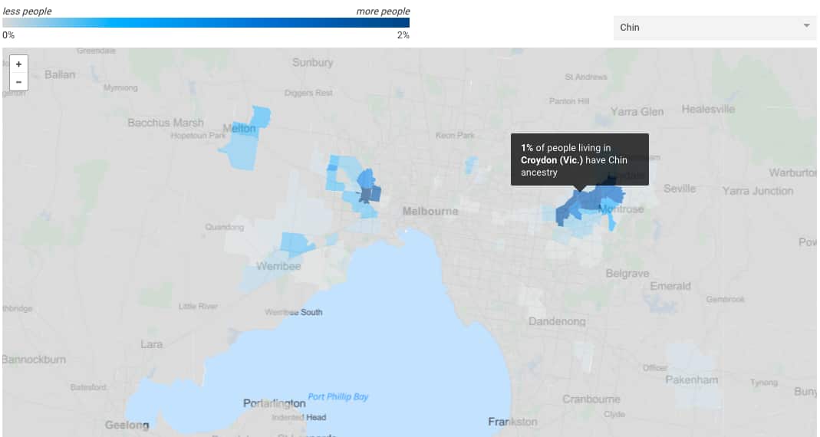This screenshot has width=820, height=437.
Task: Click the Yarra Junction map label
Action: pos(757,191)
